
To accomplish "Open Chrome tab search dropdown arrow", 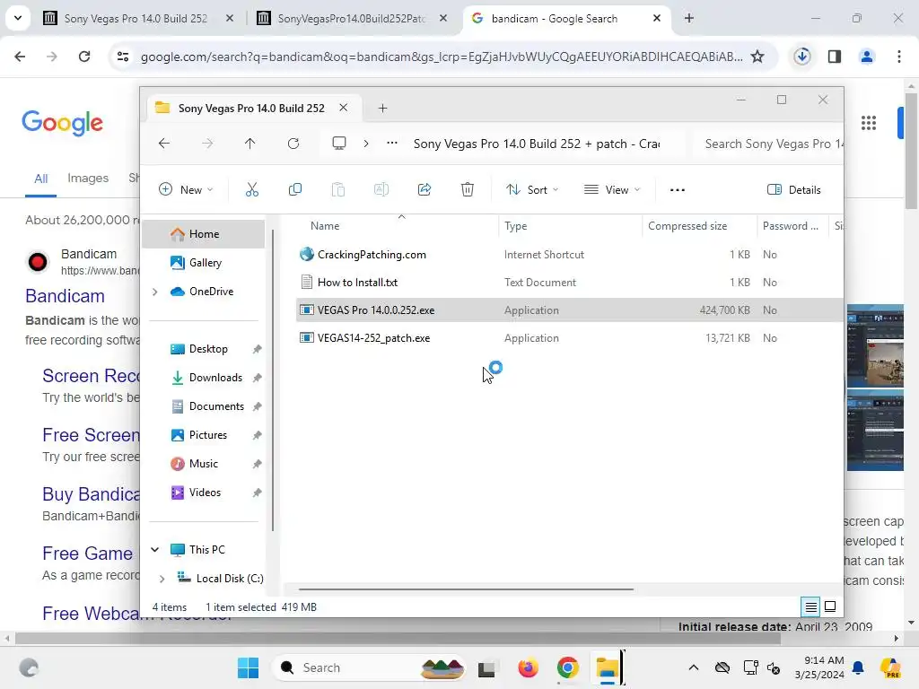I will tap(18, 18).
